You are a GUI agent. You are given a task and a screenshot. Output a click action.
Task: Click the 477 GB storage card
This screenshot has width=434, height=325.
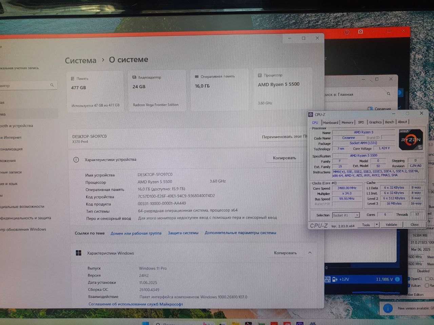pos(95,91)
